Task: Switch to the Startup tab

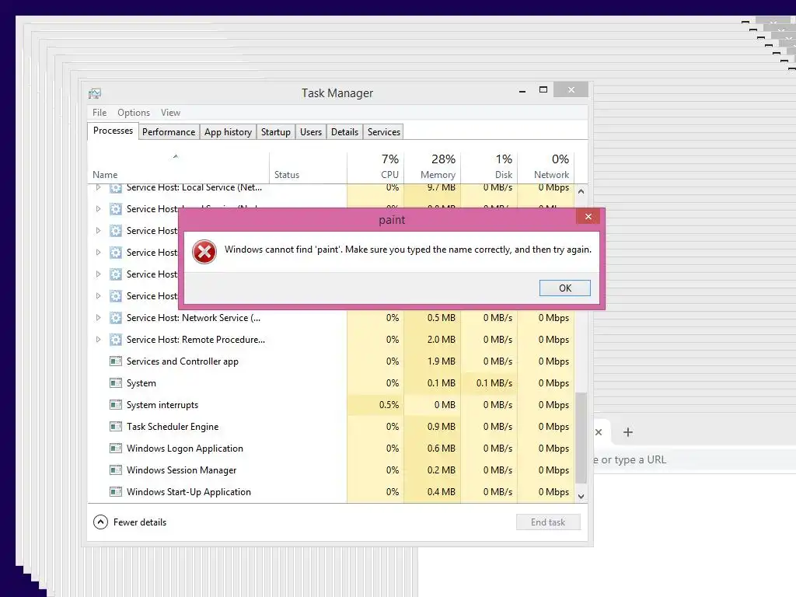Action: point(276,132)
